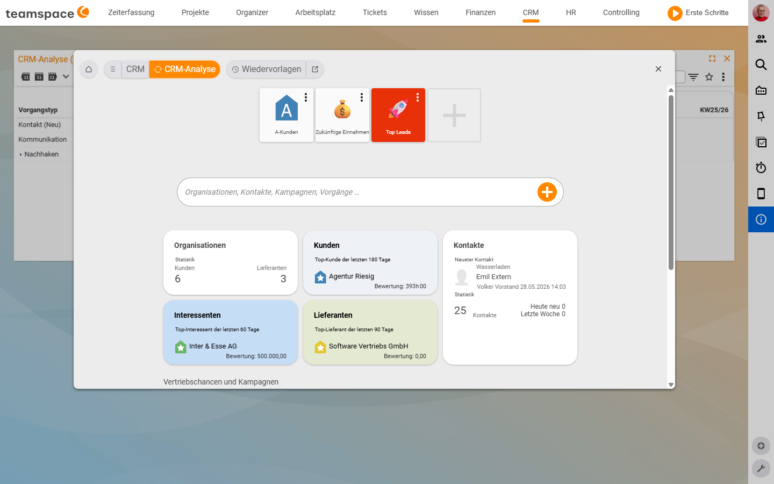Click third calendar icon in CRM-Analyse window
This screenshot has height=484, width=774.
click(52, 76)
